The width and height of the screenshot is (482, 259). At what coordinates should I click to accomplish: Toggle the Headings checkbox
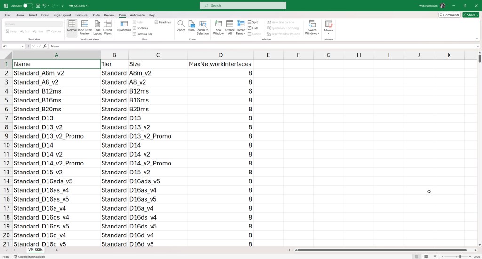[156, 22]
